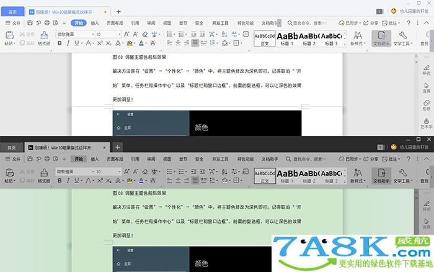Toggle Bold in dark-theme window

click(60, 181)
